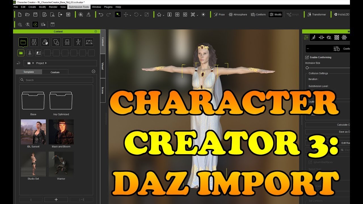Open the Plugins menu
Viewport: 363px width, 204px height.
pyautogui.click(x=108, y=7)
